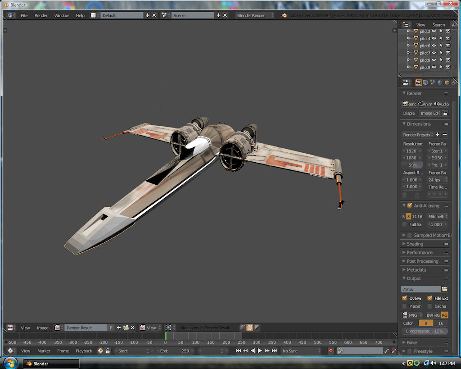461x369 pixels.
Task: Hide pilot4 with its eye icon
Action: 434,38
